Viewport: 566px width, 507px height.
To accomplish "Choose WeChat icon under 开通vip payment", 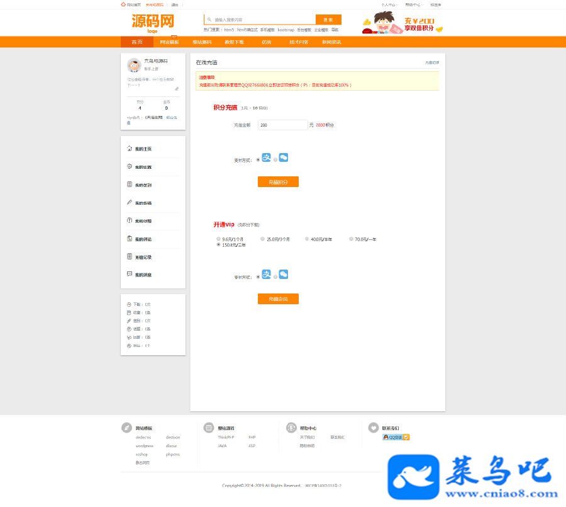I will pos(284,275).
